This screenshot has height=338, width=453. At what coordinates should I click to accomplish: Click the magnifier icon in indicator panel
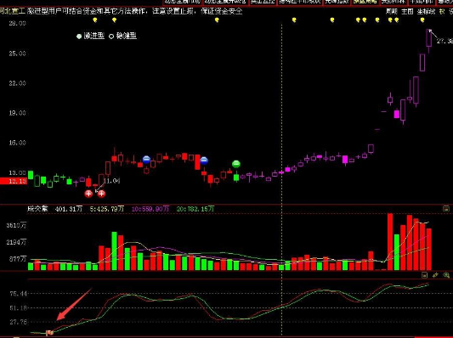[x=446, y=275]
